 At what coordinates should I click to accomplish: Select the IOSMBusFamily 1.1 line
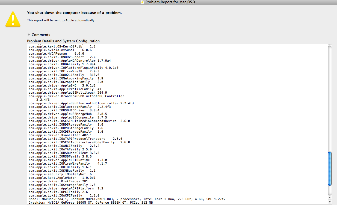[62, 171]
